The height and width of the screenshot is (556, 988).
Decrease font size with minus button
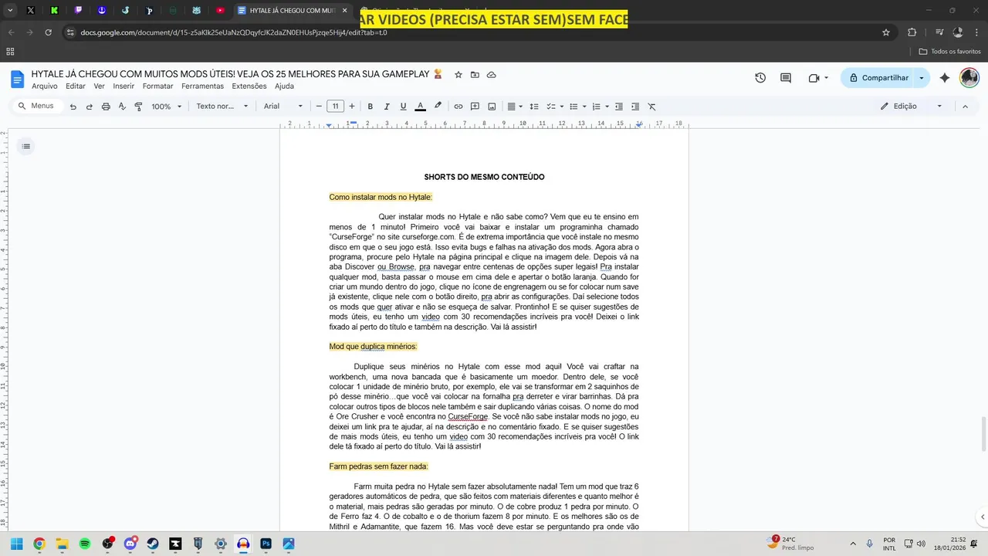pyautogui.click(x=319, y=107)
